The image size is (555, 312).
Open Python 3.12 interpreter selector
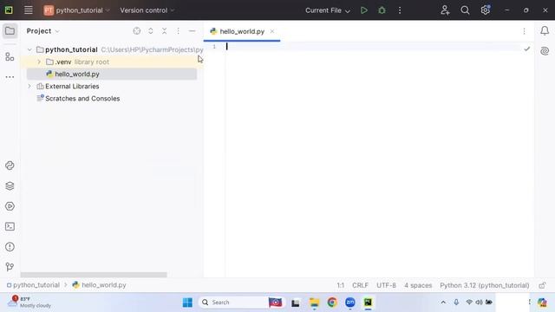[x=485, y=285]
